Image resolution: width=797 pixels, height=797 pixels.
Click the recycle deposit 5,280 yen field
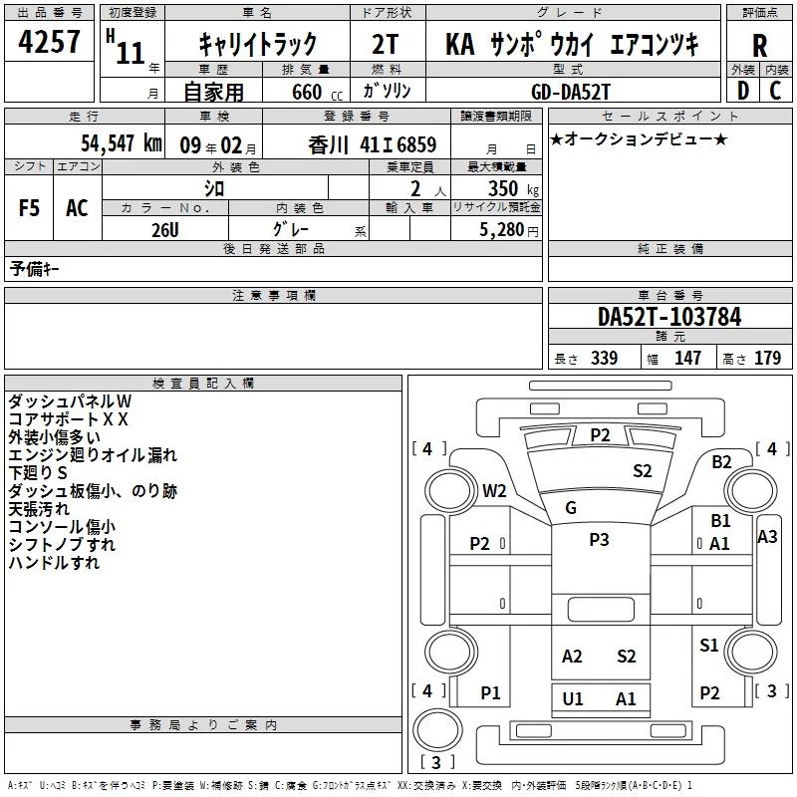496,229
